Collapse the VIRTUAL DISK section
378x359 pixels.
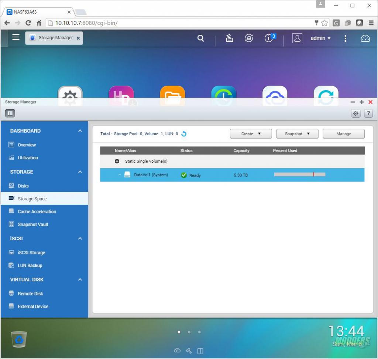80,280
